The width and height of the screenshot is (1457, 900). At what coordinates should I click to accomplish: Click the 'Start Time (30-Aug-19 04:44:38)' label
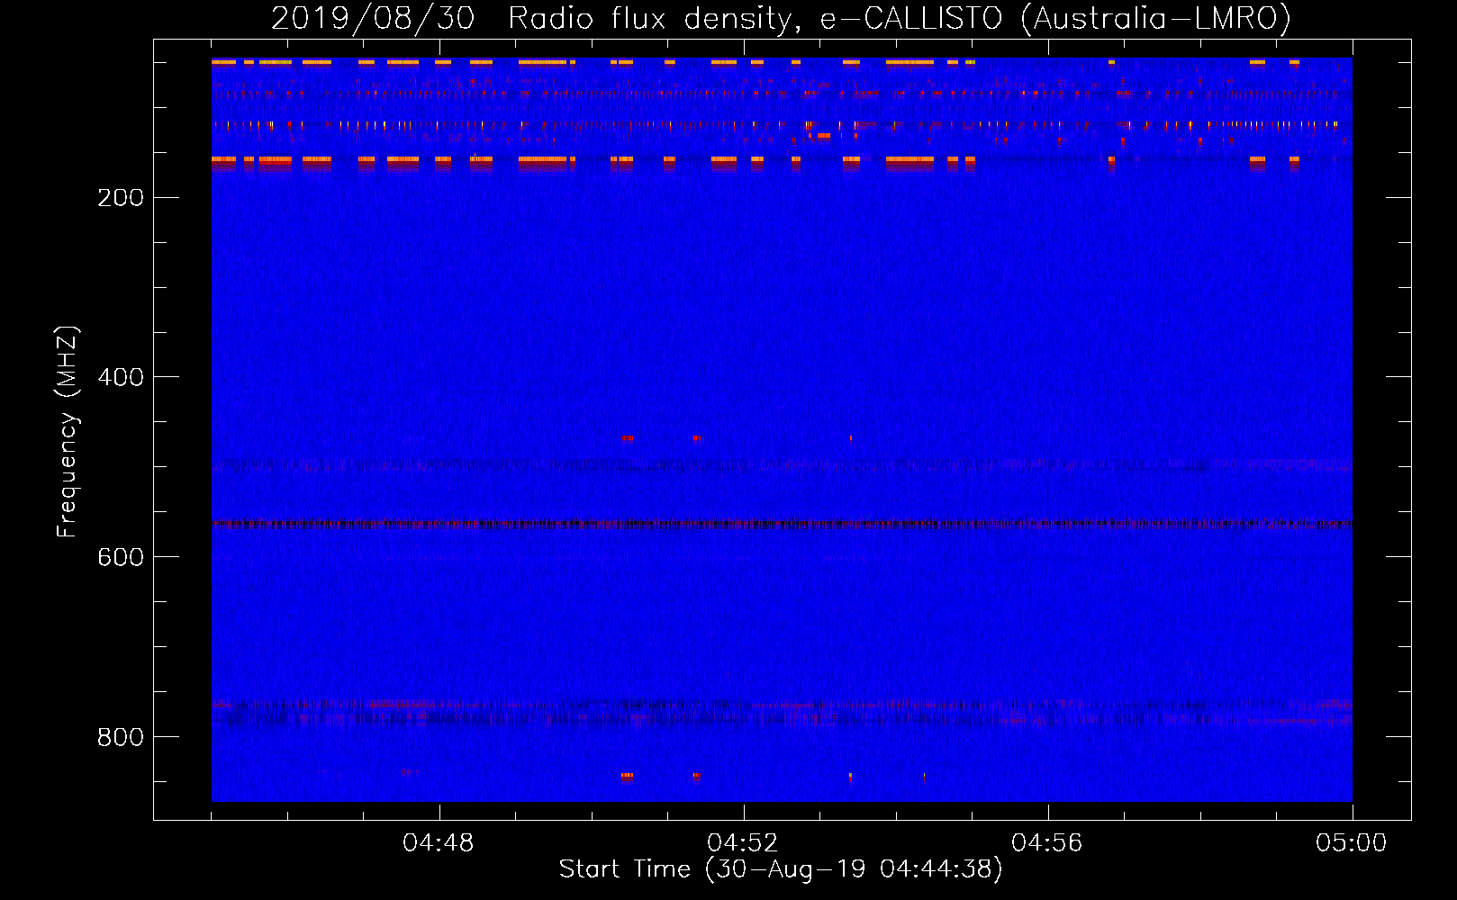(x=781, y=869)
